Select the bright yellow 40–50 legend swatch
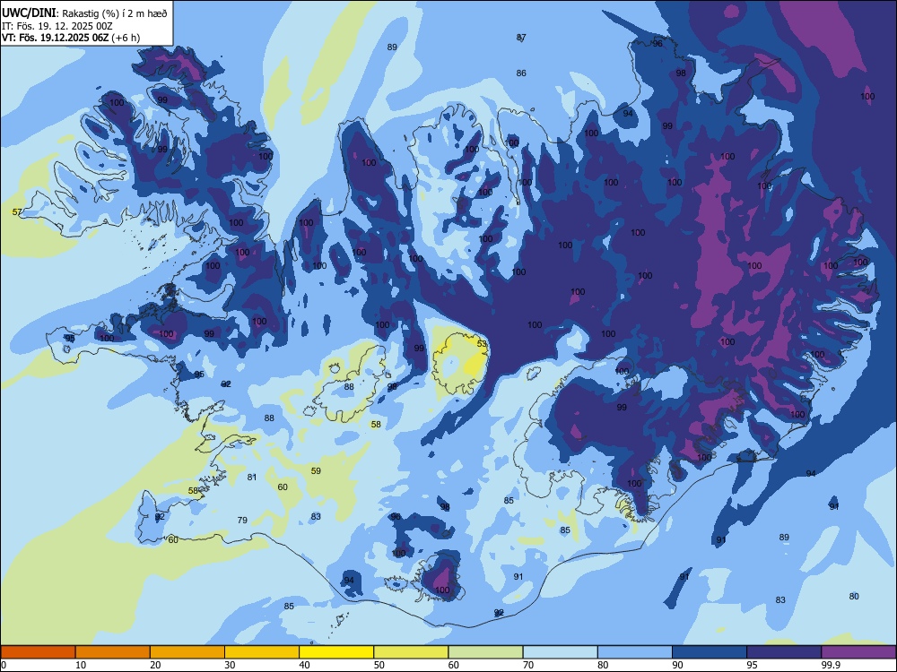Viewport: 897px width, 672px height. [336, 652]
